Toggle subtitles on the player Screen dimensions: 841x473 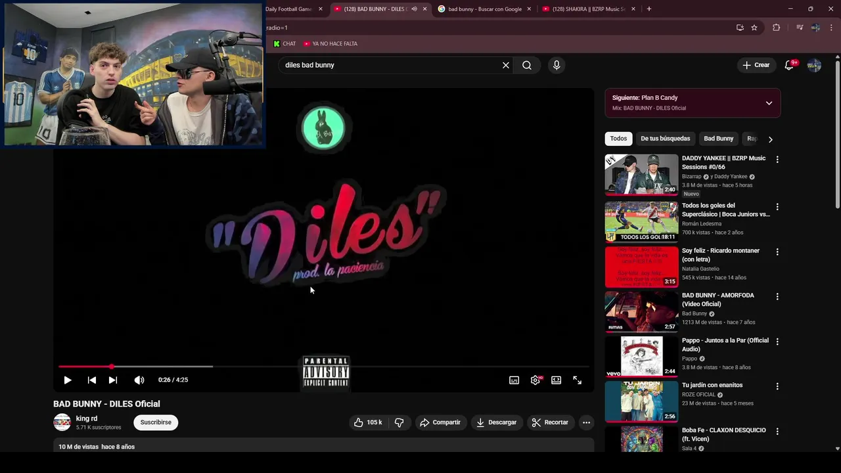click(x=514, y=380)
